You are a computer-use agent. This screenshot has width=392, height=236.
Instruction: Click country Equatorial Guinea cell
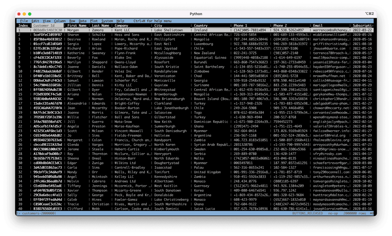tap(210, 57)
